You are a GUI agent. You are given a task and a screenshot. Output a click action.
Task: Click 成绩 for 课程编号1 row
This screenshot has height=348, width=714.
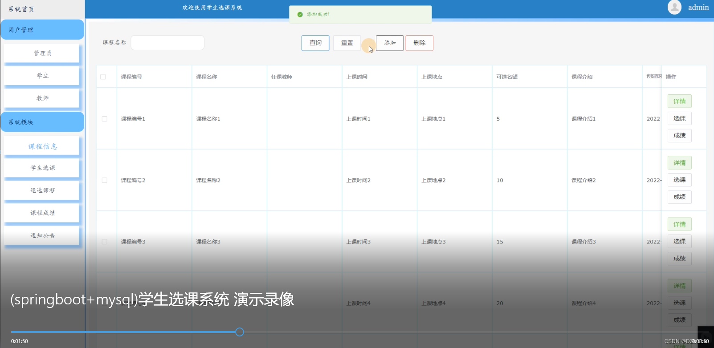click(x=679, y=135)
